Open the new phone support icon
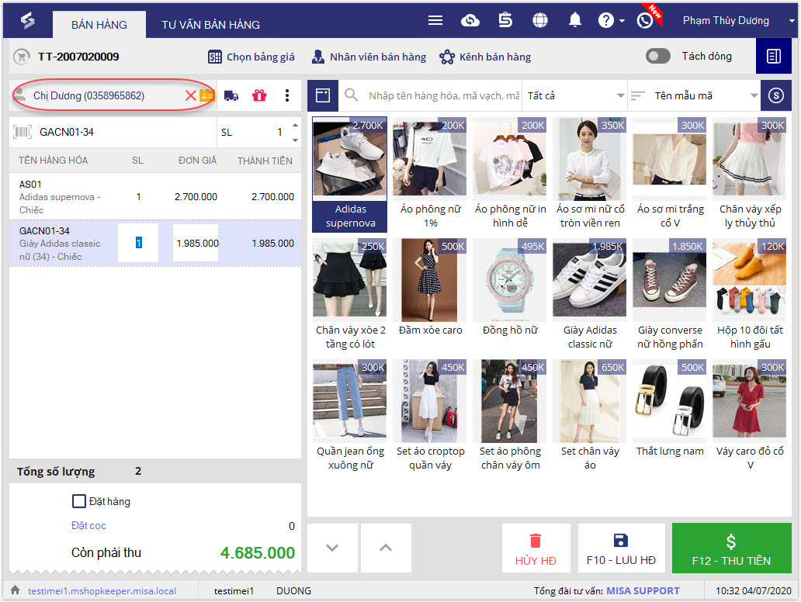The height and width of the screenshot is (602, 801). tap(645, 20)
